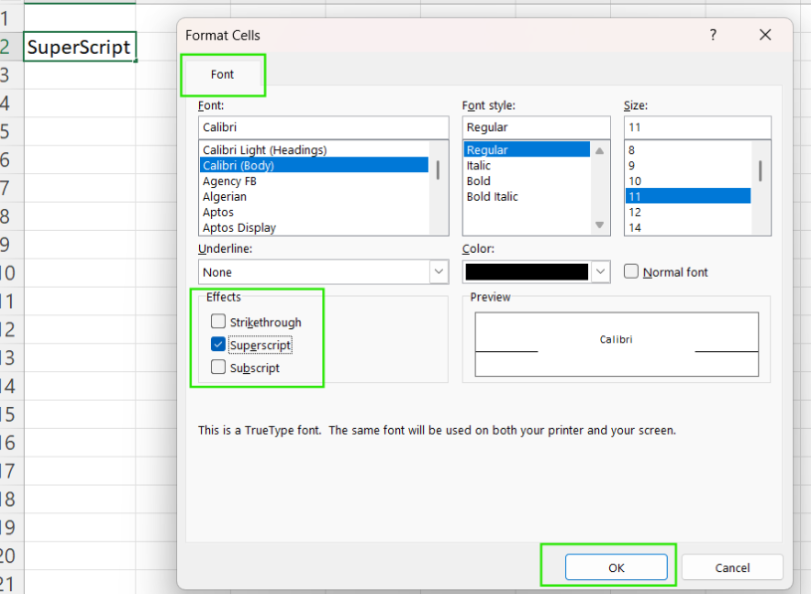Enable the Strikethrough checkbox
The width and height of the screenshot is (811, 594).
(x=218, y=322)
